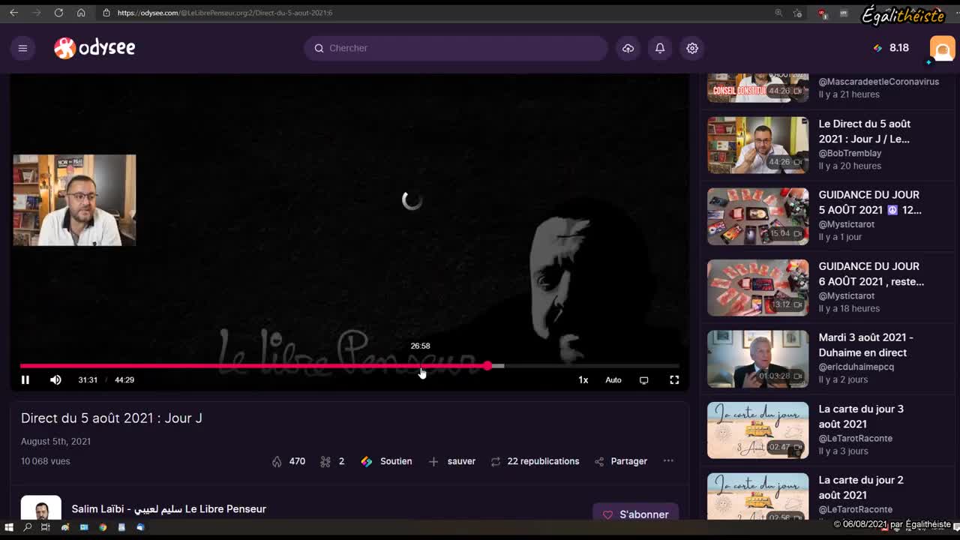Open the LBC wallet balance 8.18
This screenshot has height=540, width=960.
point(891,48)
